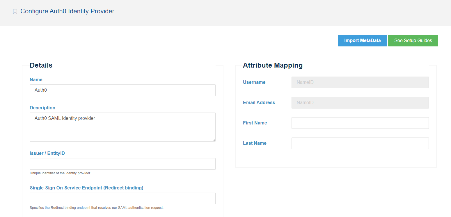Viewport: 451px width, 217px height.
Task: Click the Import MetaData button
Action: (x=362, y=41)
